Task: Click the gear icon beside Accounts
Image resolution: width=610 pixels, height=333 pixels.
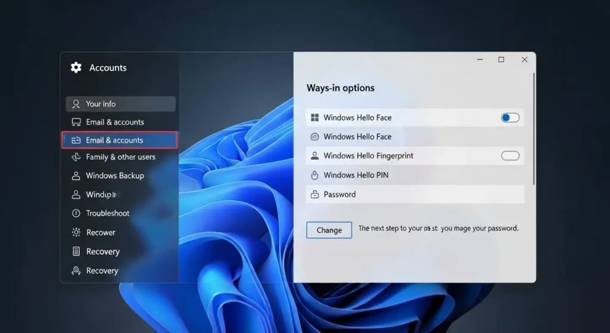Action: click(76, 68)
